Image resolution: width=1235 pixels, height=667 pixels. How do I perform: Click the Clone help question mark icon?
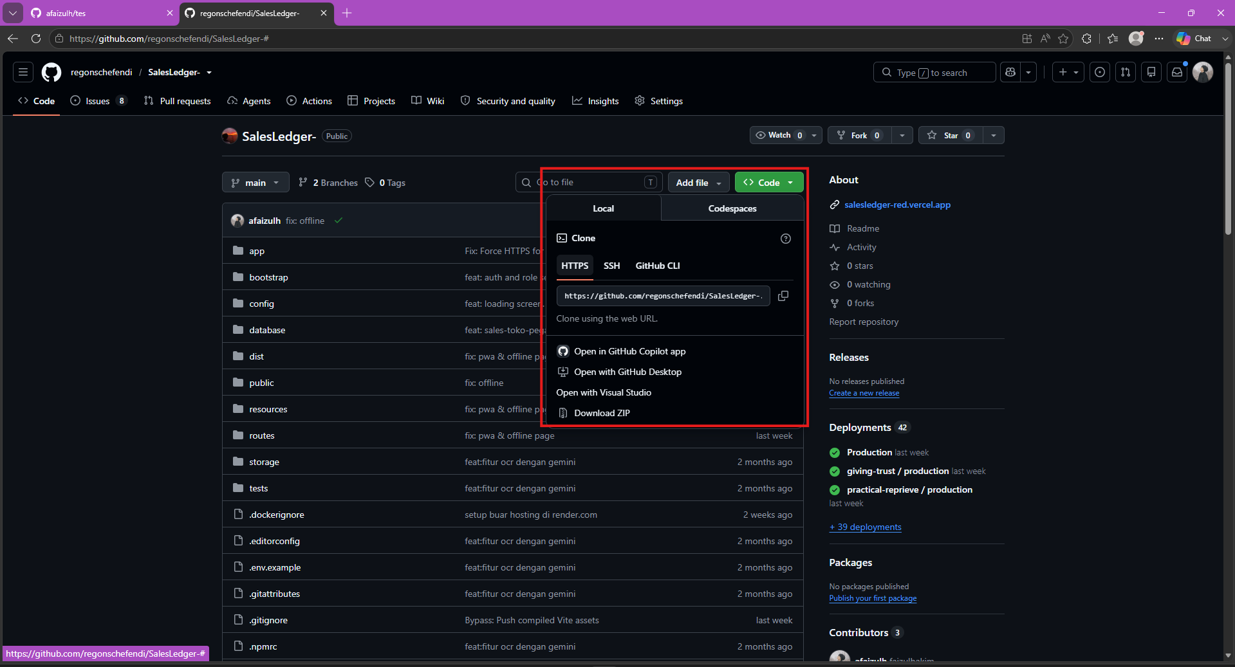(786, 239)
